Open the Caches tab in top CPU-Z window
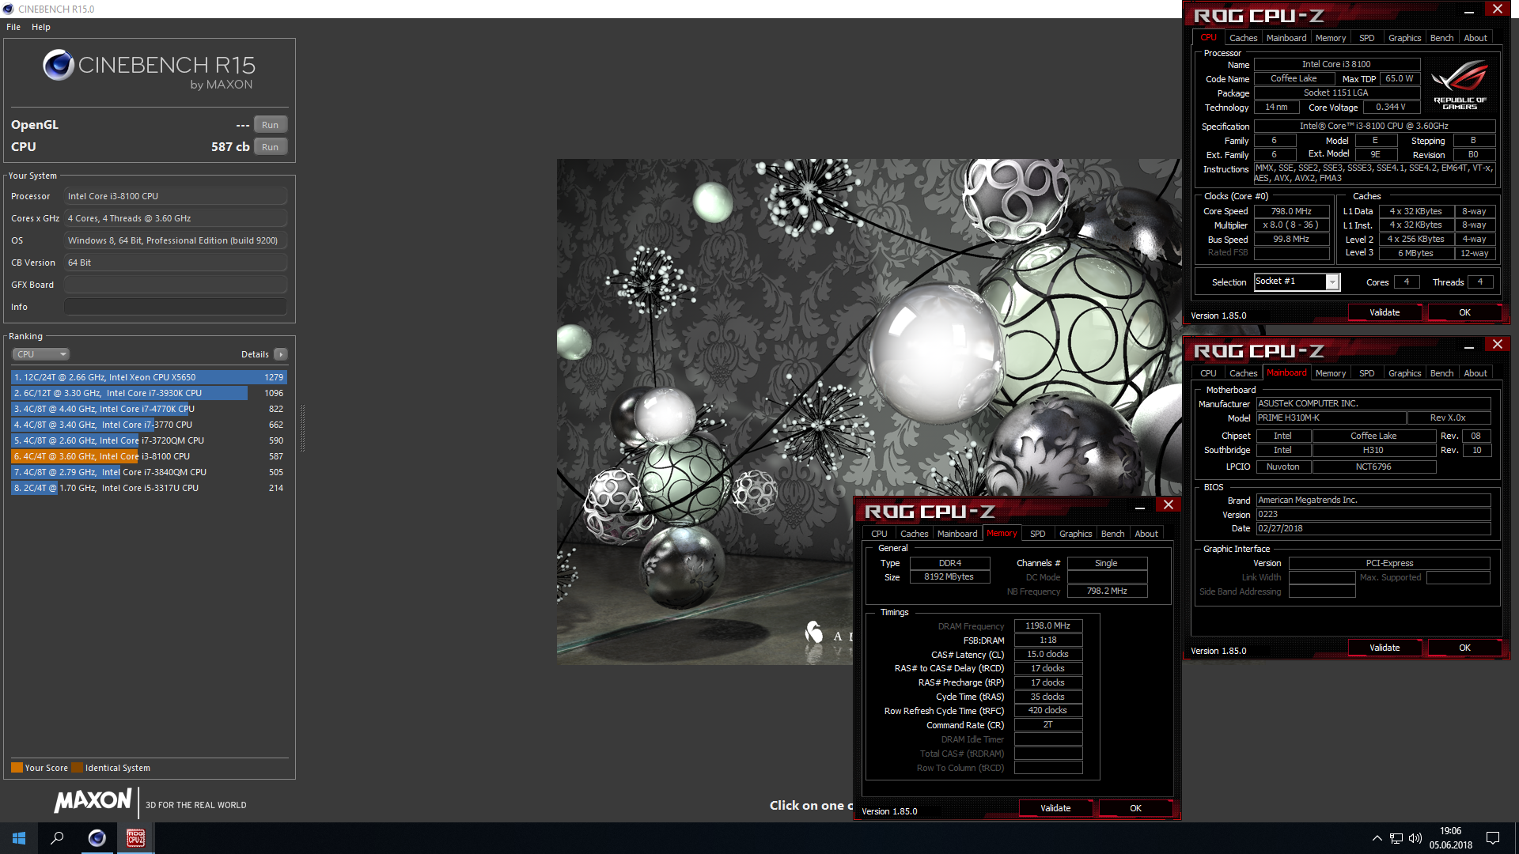 click(1243, 38)
